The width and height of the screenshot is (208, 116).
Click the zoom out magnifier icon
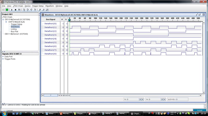pos(43,10)
